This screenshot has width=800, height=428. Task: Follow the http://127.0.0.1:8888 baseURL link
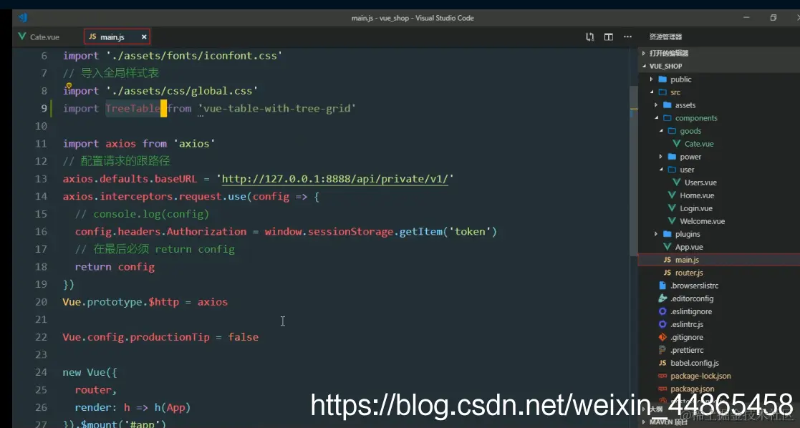point(334,179)
